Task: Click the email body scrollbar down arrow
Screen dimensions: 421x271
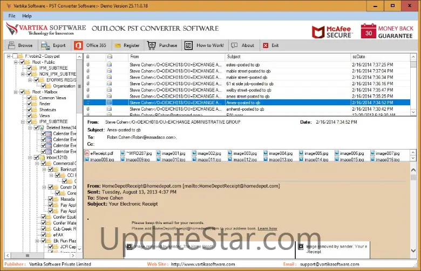Action: 413,250
